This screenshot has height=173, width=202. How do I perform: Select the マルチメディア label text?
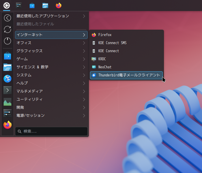[x=29, y=91]
